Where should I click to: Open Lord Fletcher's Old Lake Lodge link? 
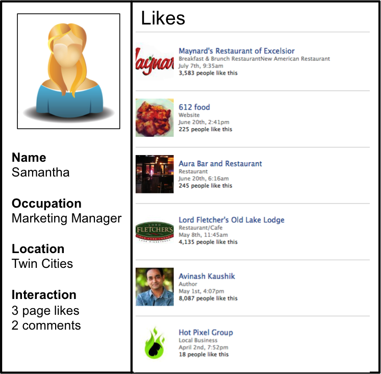(232, 220)
